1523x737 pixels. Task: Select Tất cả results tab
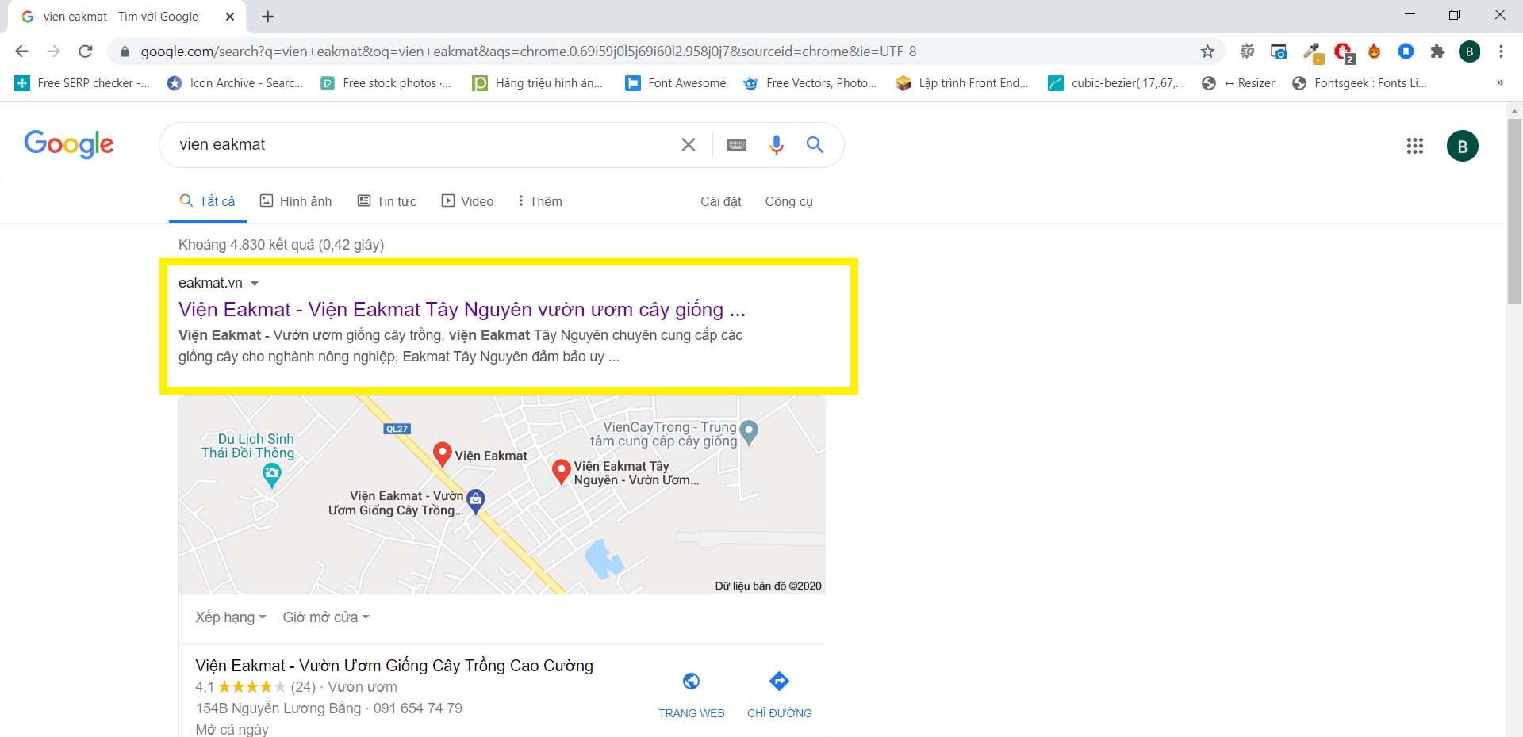(208, 201)
